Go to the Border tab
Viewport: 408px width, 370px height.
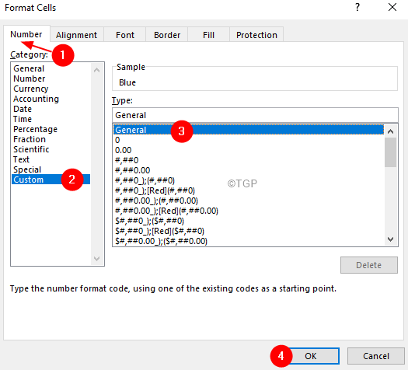click(167, 35)
